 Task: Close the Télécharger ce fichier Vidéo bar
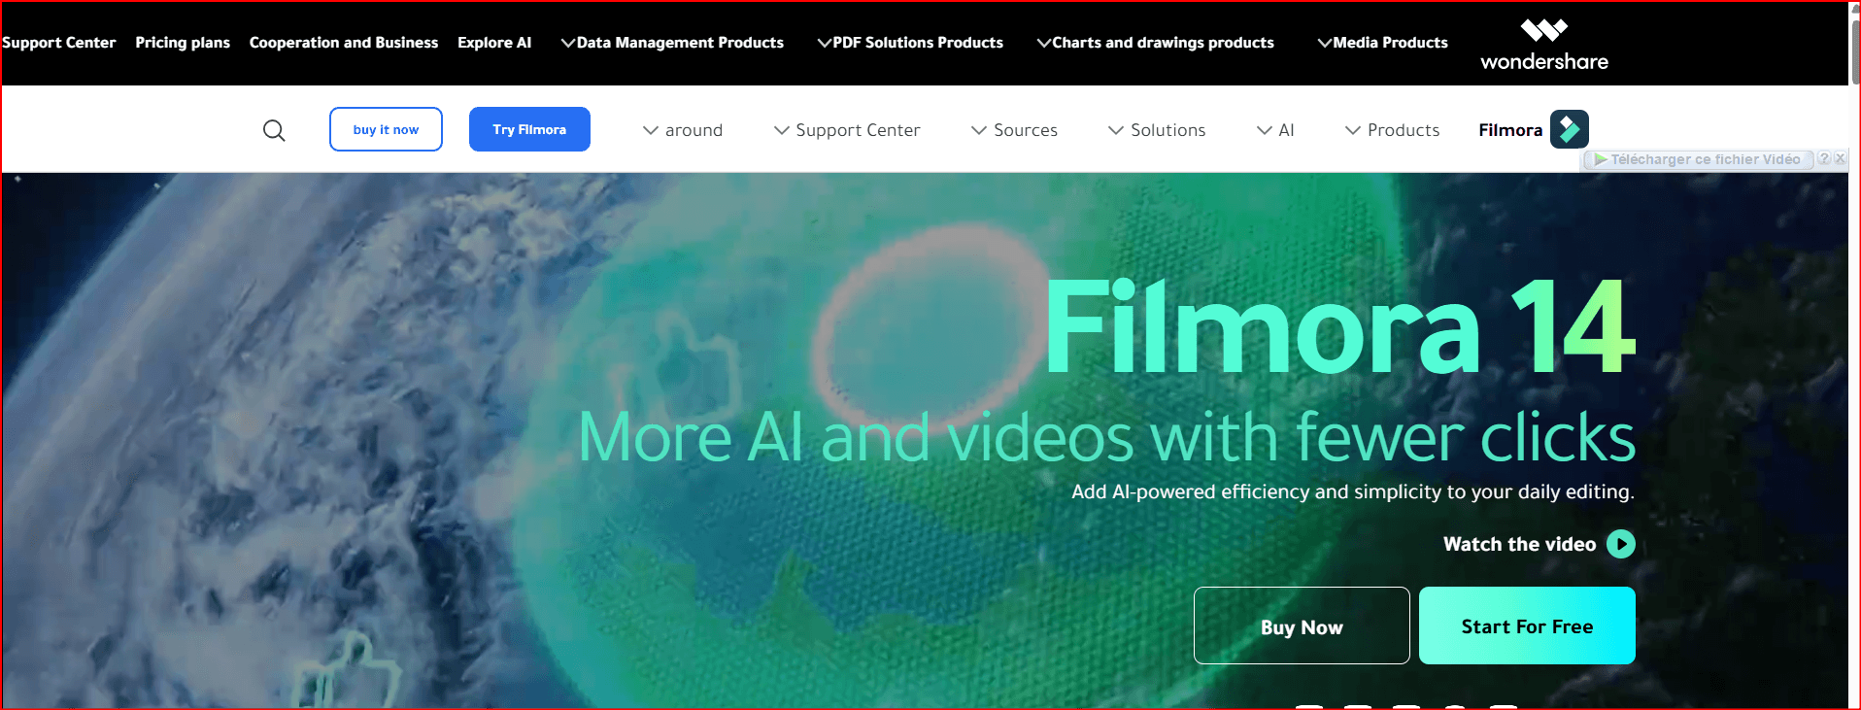click(x=1840, y=158)
